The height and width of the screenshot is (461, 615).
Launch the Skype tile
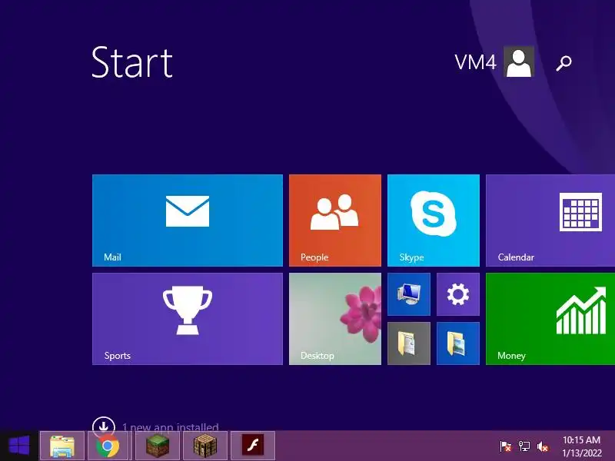click(x=434, y=221)
